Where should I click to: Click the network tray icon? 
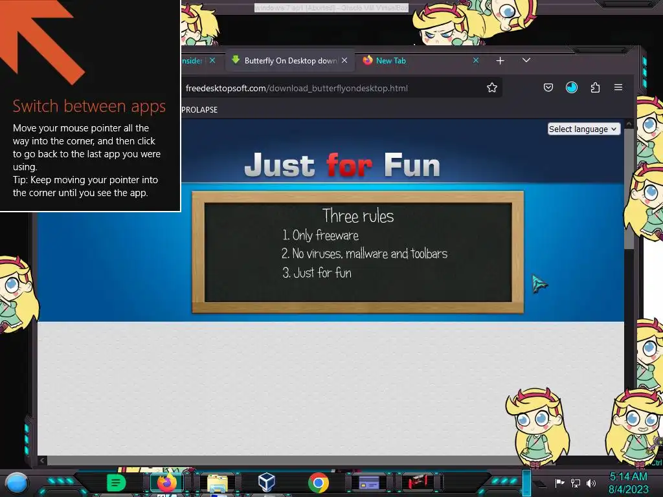[x=576, y=483]
